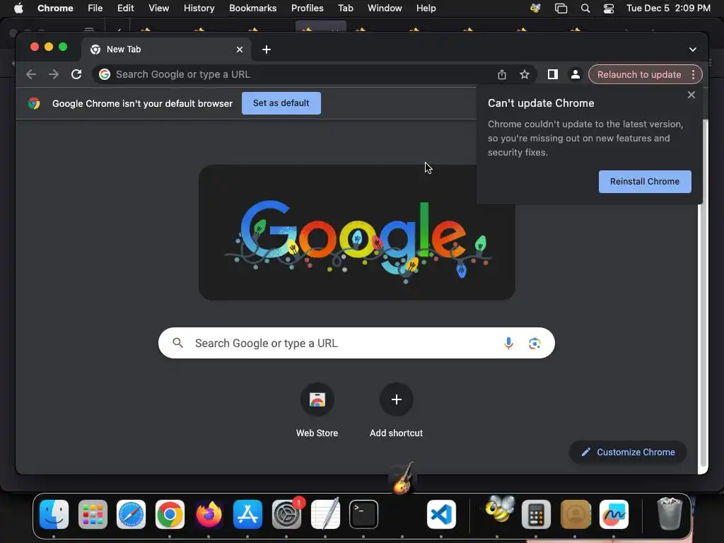Click the Add shortcut plus icon
724x543 pixels.
(x=396, y=399)
